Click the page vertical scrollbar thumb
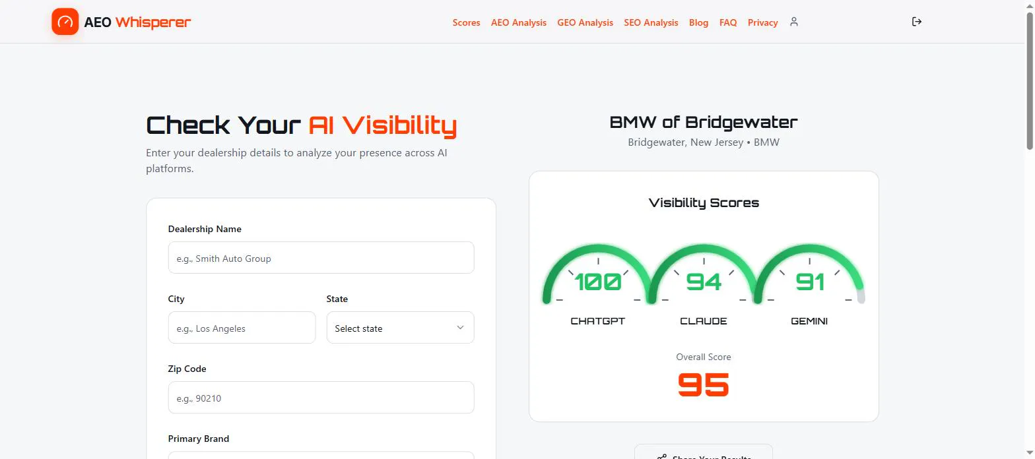This screenshot has width=1035, height=459. pos(1030,80)
